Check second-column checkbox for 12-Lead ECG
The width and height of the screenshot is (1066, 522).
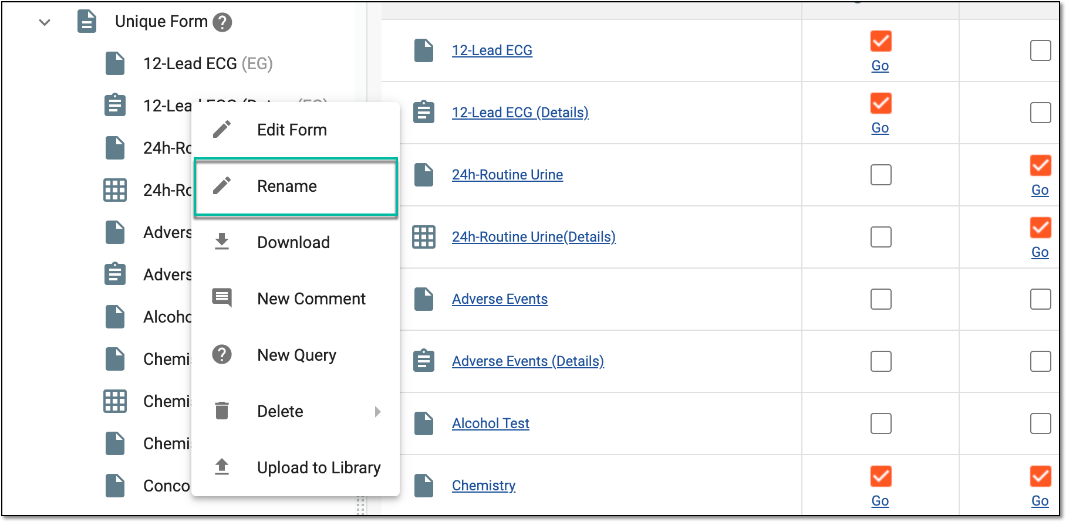click(1040, 50)
